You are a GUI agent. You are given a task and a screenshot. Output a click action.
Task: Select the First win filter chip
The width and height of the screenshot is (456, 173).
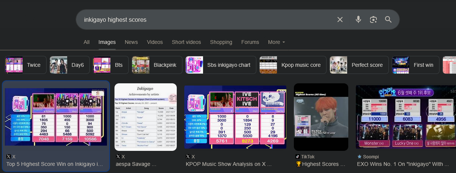pos(416,65)
